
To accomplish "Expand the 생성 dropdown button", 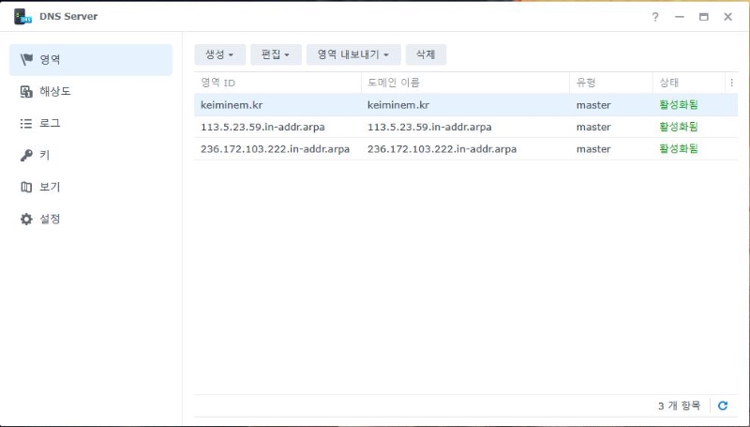I will pyautogui.click(x=219, y=54).
